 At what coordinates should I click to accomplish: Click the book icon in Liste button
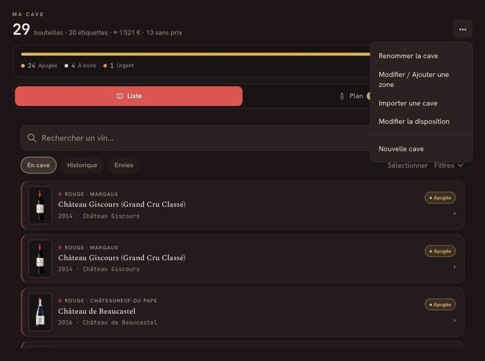point(120,96)
